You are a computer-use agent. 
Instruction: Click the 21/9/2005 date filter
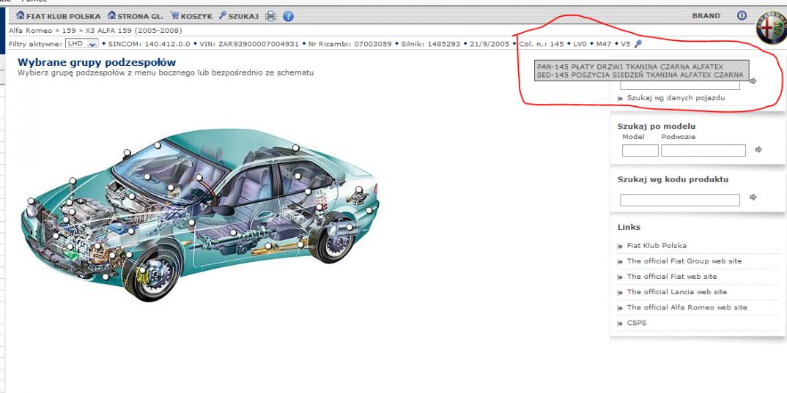(489, 44)
